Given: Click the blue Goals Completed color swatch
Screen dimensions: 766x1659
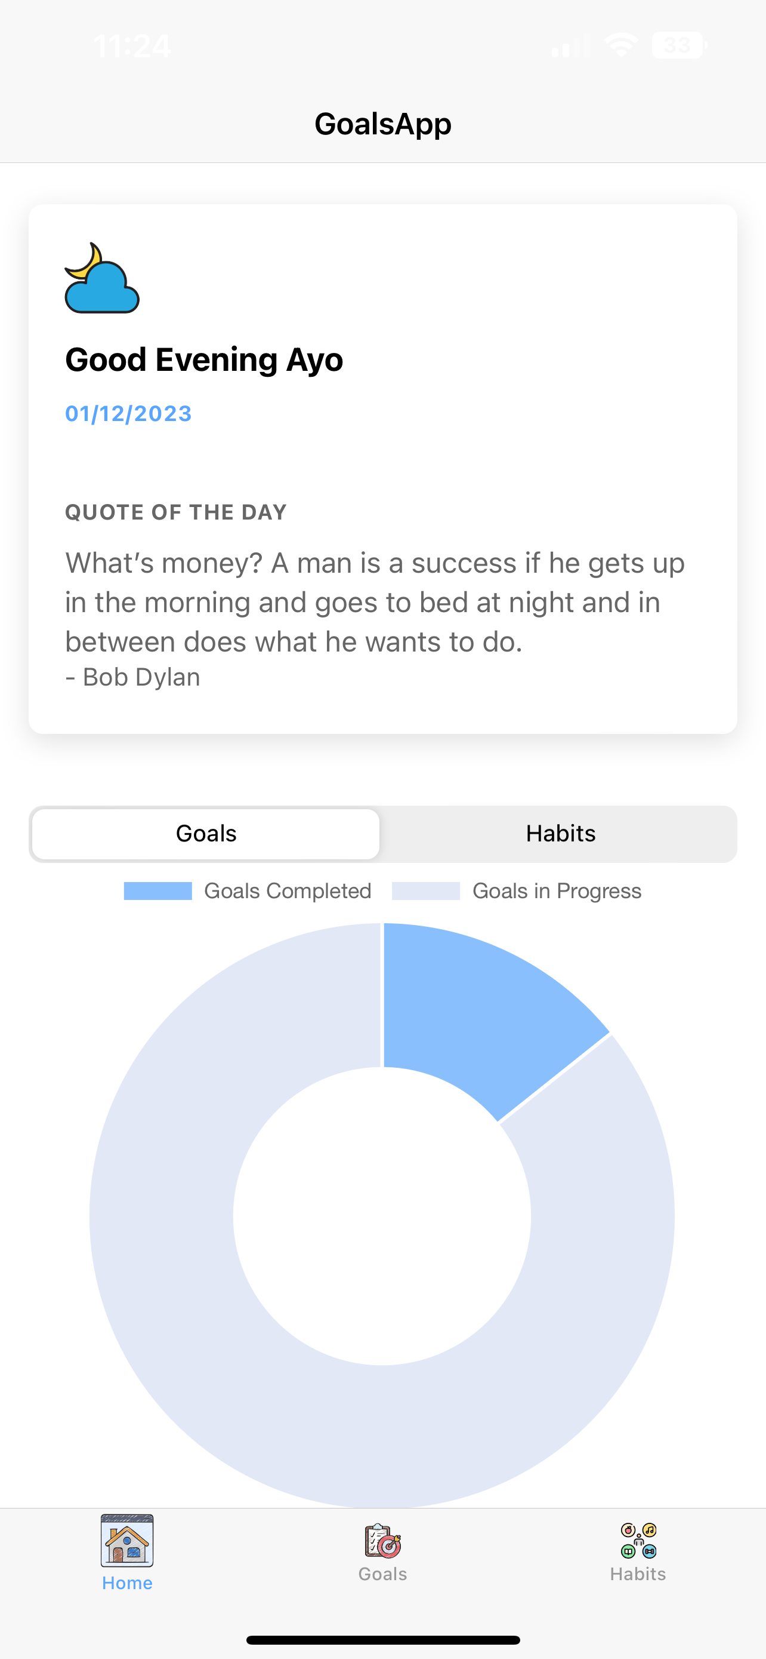Looking at the screenshot, I should pos(157,890).
